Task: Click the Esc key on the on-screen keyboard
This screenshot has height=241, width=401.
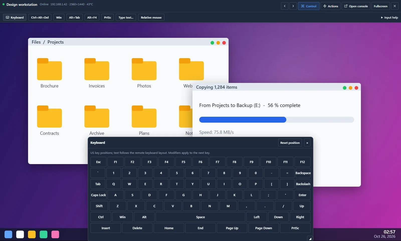Action: [98, 162]
